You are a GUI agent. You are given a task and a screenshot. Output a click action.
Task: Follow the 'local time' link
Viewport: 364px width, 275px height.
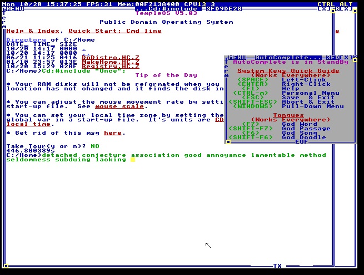click(x=28, y=124)
